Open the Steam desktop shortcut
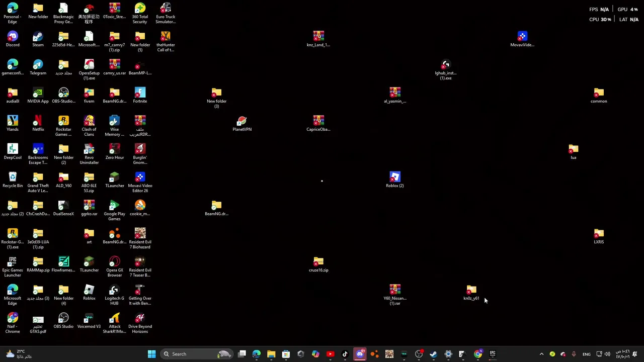 pos(38,39)
